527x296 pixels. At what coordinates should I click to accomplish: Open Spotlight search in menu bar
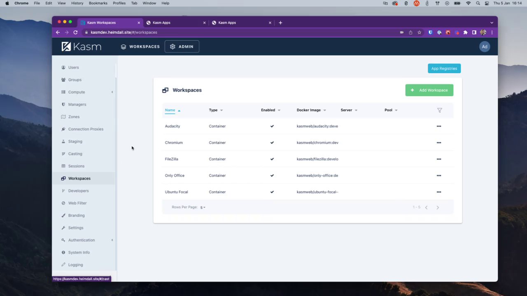point(478,3)
